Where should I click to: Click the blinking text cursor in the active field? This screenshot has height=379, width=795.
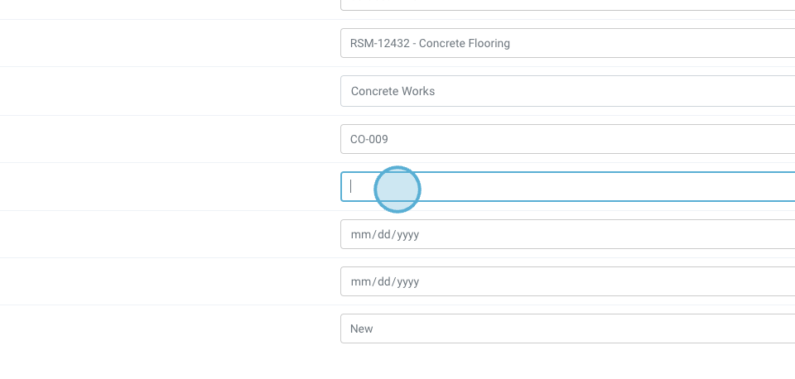[351, 187]
